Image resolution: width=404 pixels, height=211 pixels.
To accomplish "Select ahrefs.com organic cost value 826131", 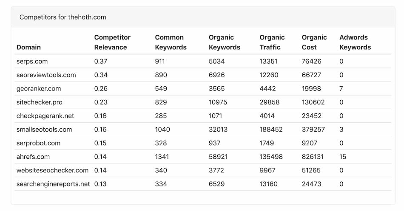I will click(313, 157).
